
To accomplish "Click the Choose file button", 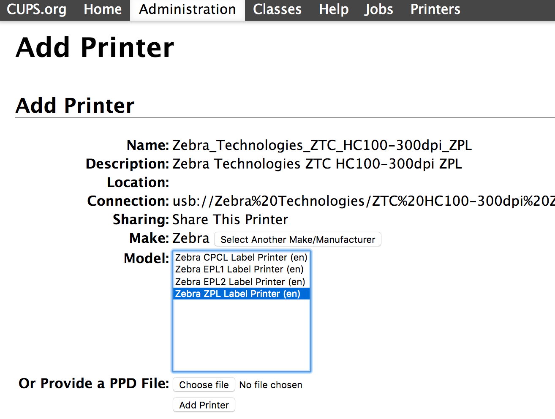I will coord(204,385).
